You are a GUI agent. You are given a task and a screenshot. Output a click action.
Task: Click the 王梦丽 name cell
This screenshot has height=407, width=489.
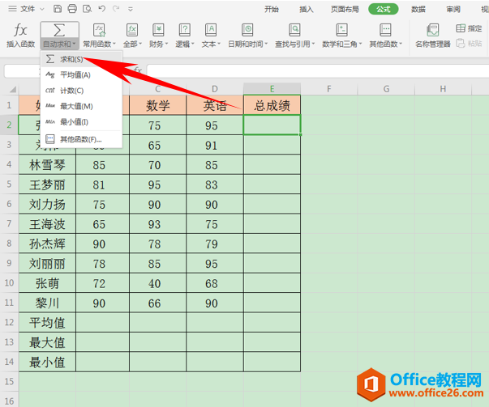coord(47,184)
